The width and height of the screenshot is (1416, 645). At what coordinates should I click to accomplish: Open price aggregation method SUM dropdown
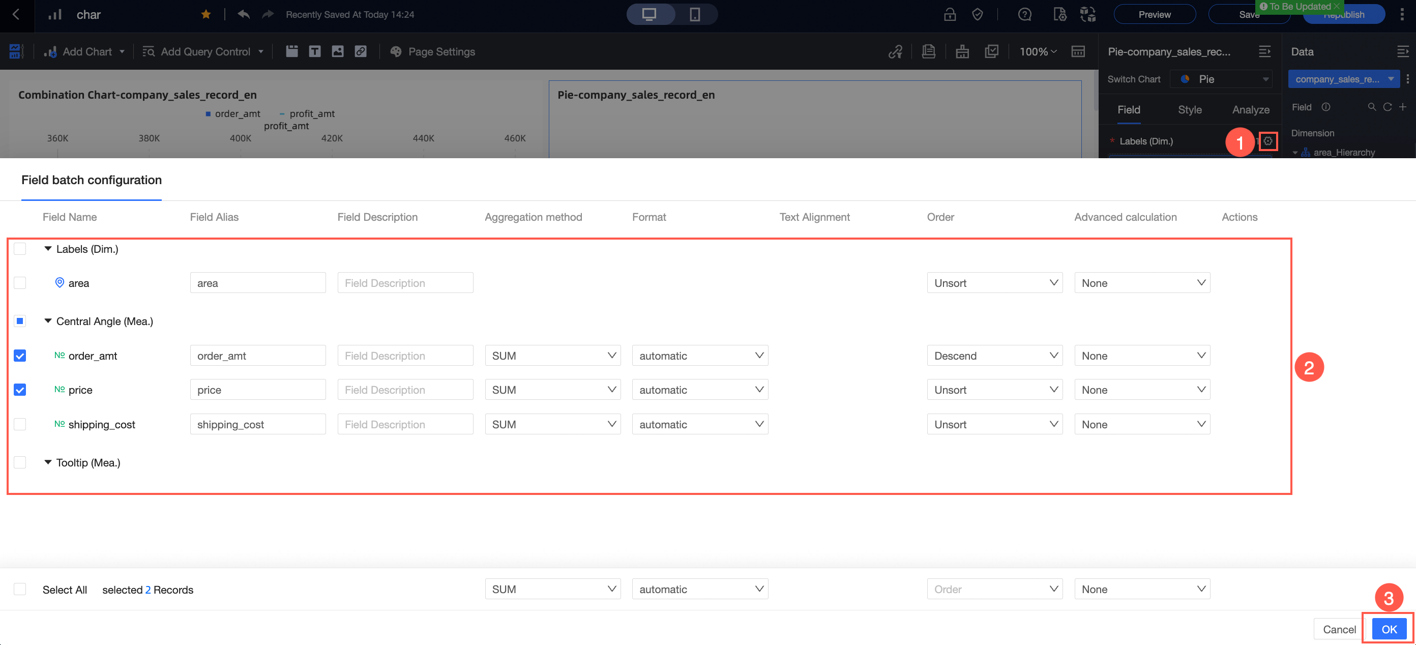click(x=552, y=390)
